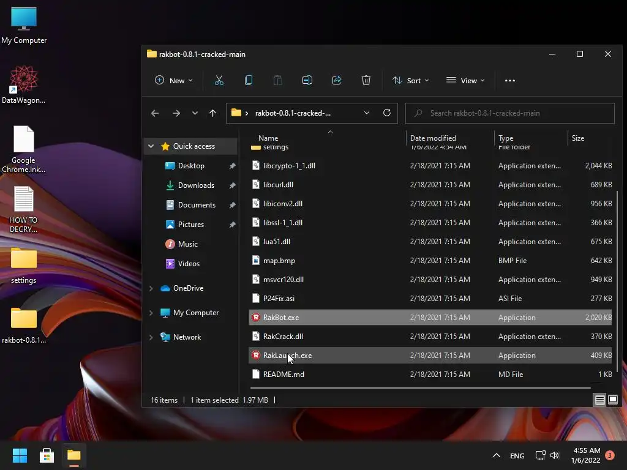Open Videos in navigation pane
The image size is (627, 470).
[x=189, y=264]
